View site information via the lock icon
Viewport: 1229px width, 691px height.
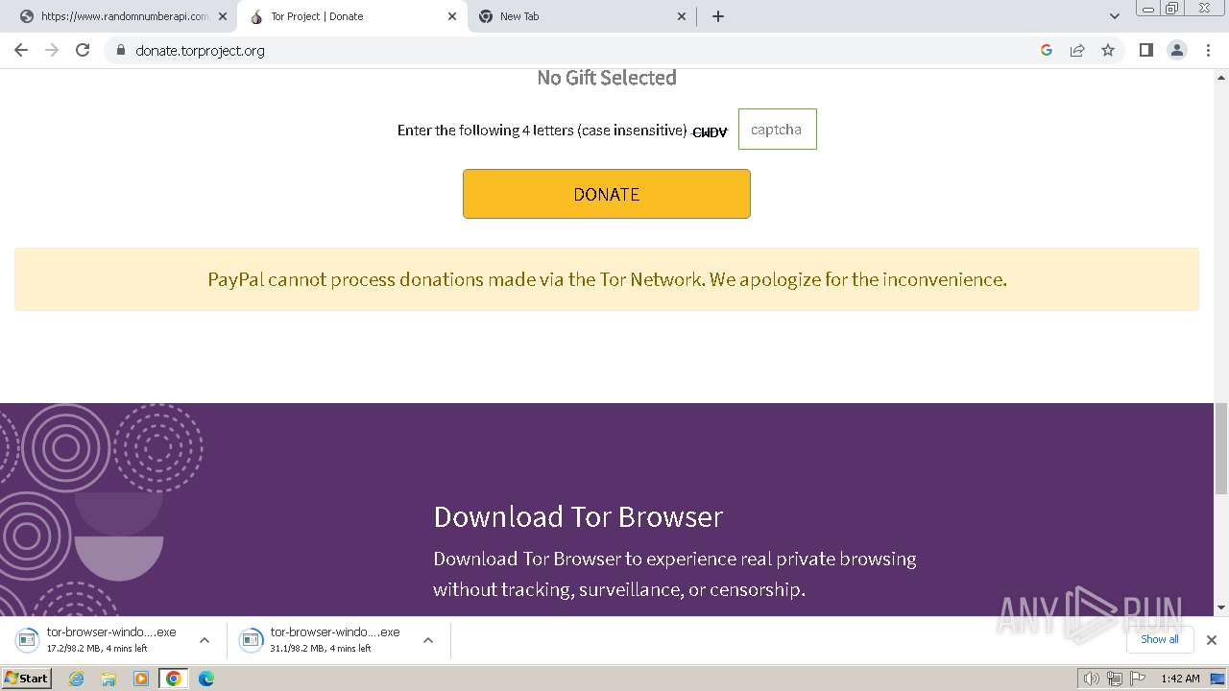(120, 50)
